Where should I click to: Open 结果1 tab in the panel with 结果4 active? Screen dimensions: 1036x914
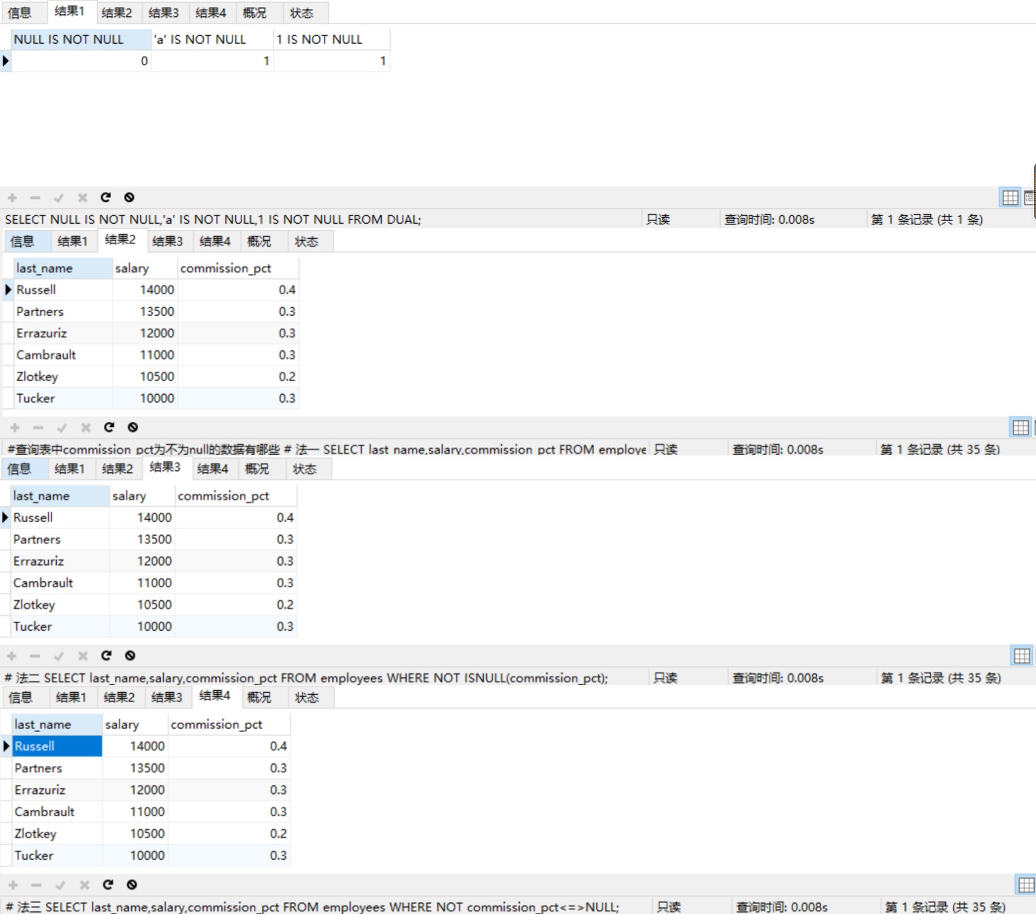coord(71,697)
